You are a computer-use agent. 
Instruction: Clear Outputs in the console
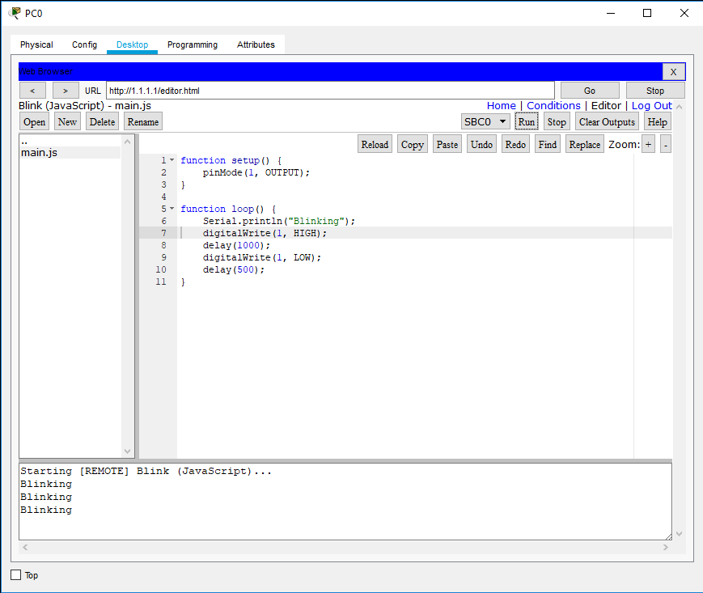tap(606, 121)
